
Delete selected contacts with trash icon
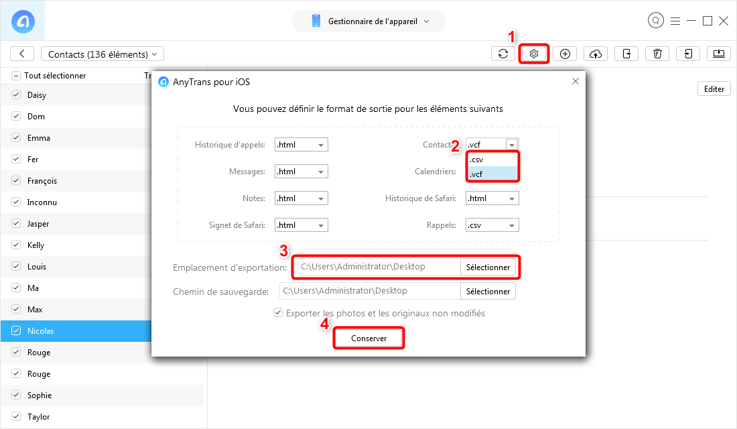click(x=657, y=54)
